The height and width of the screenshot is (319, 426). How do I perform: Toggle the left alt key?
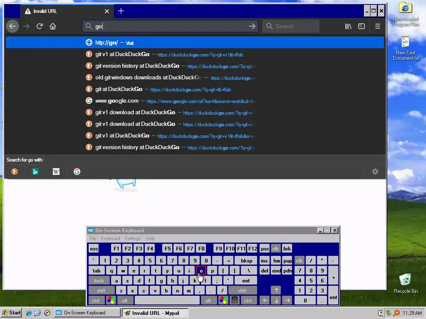(x=125, y=300)
